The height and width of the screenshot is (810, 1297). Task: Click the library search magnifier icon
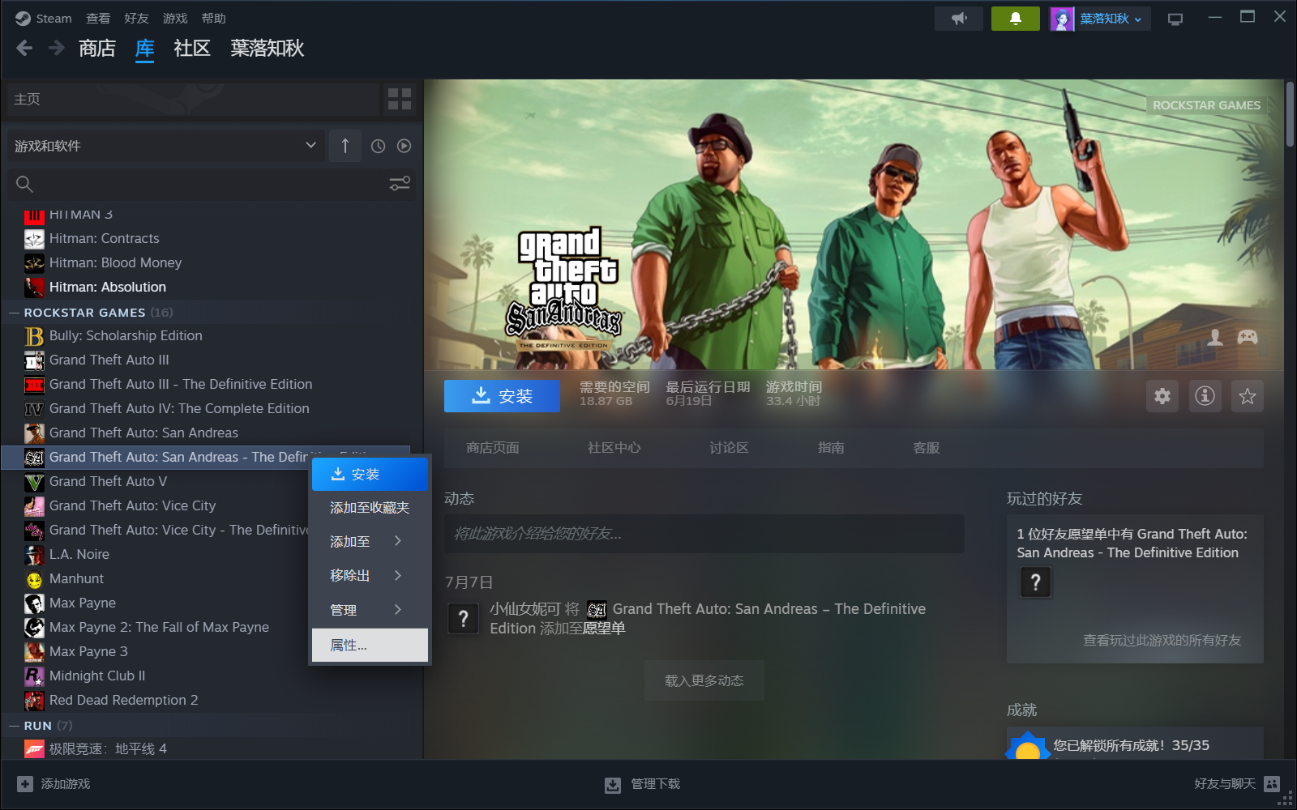pos(24,184)
